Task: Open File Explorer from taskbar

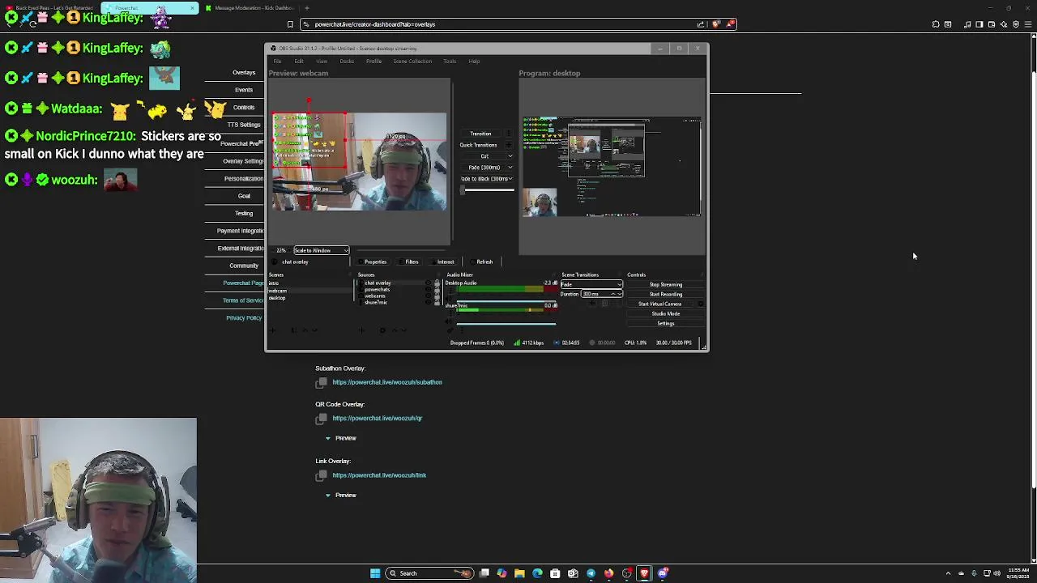Action: tap(519, 573)
